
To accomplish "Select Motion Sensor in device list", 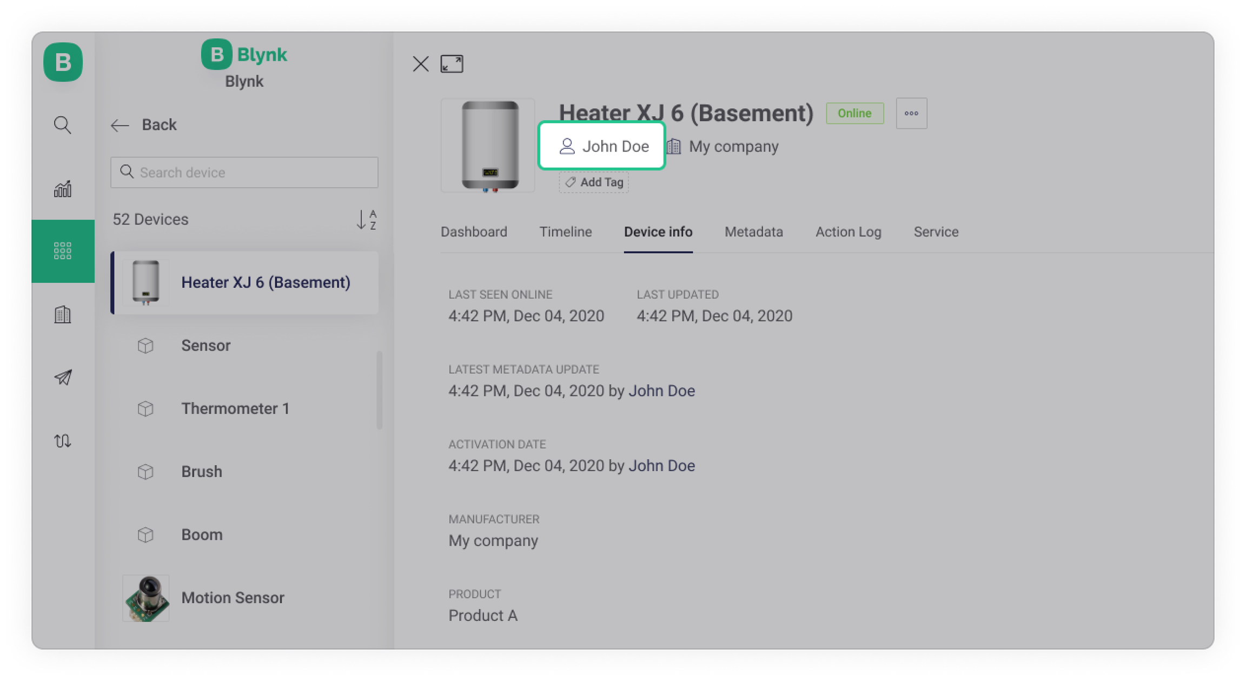I will pyautogui.click(x=233, y=598).
